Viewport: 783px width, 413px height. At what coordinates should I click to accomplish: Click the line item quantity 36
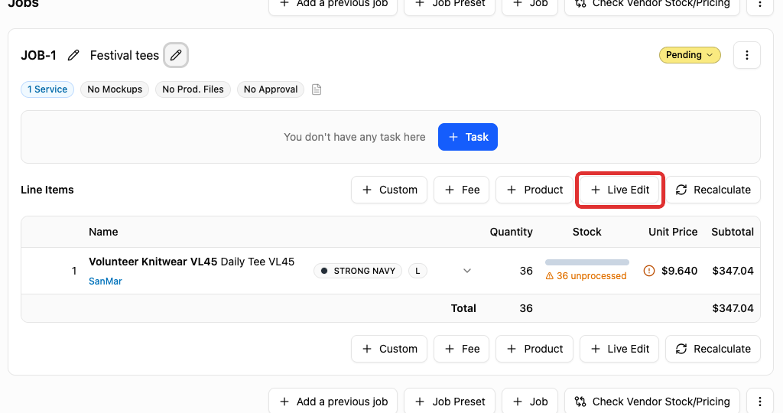[x=526, y=271]
